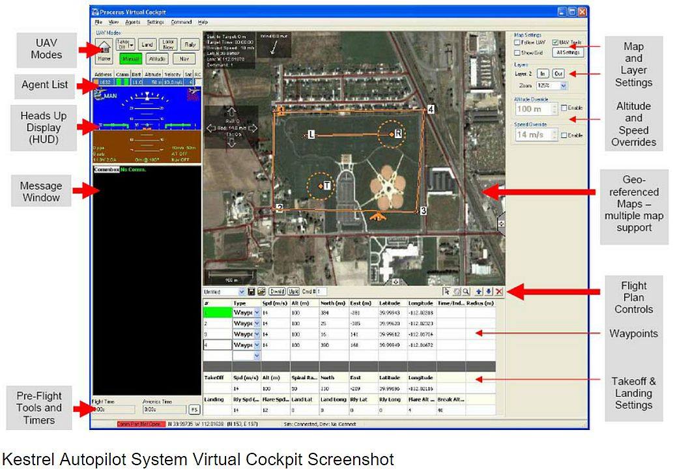Click the orange UAV aircraft icon on map
675x473 pixels.
[x=377, y=216]
